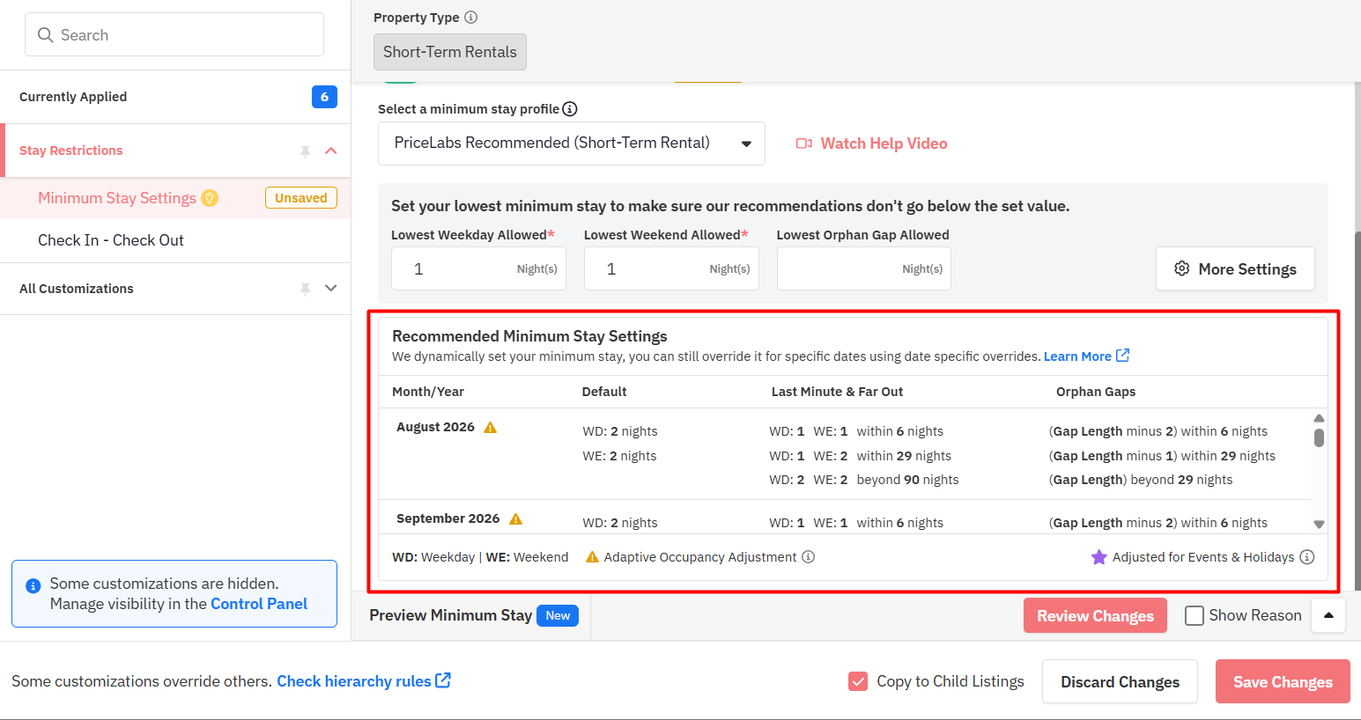Click the September 2026 warning triangle icon
This screenshot has width=1361, height=720.
point(516,519)
